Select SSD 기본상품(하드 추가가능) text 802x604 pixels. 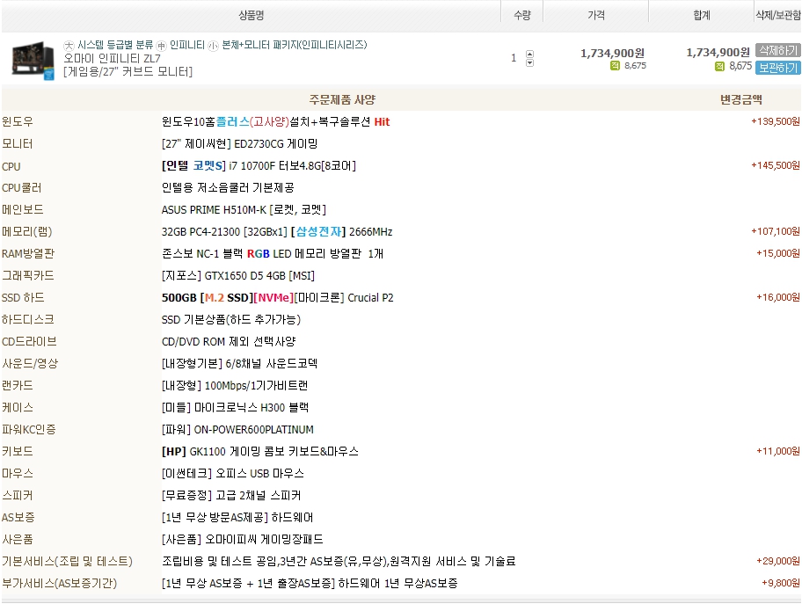coord(231,320)
